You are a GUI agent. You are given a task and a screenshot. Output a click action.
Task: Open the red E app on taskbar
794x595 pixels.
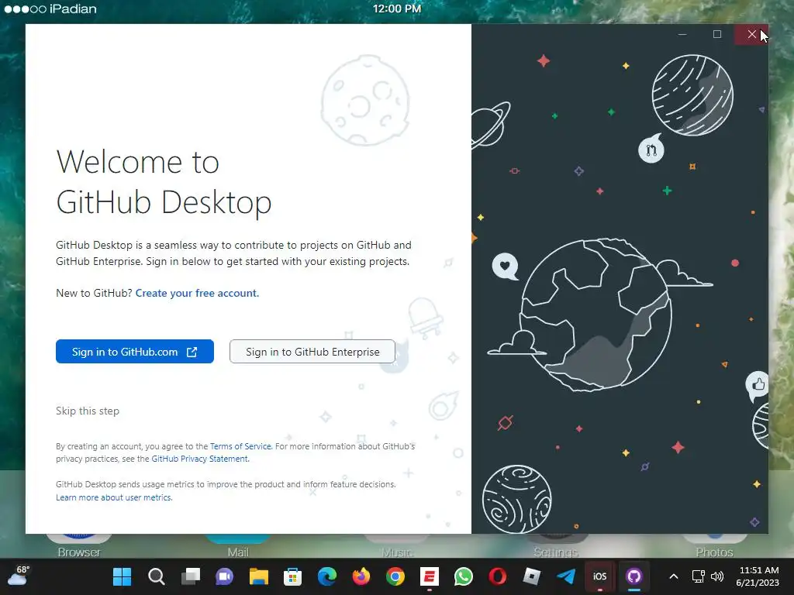click(430, 576)
